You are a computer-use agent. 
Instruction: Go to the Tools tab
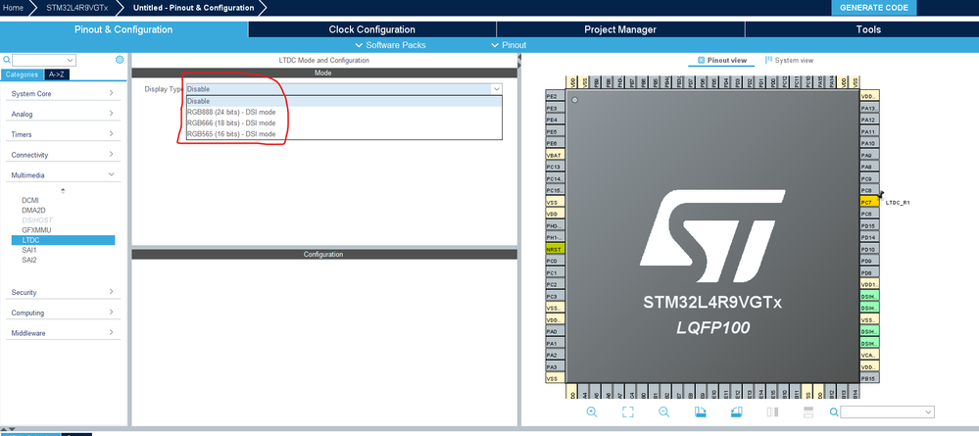coord(868,29)
